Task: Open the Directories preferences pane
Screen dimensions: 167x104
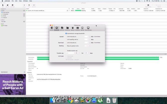Action: click(x=68, y=29)
